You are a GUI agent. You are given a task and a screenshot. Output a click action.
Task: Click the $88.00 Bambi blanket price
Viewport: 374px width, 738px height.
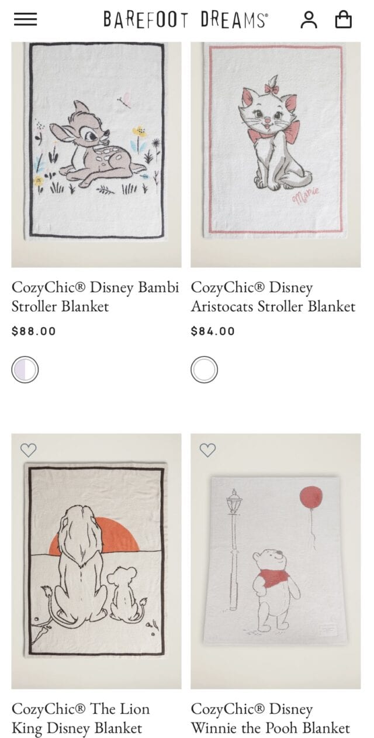[34, 331]
